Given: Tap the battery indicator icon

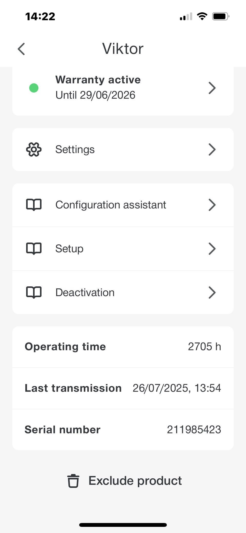Looking at the screenshot, I should (220, 17).
